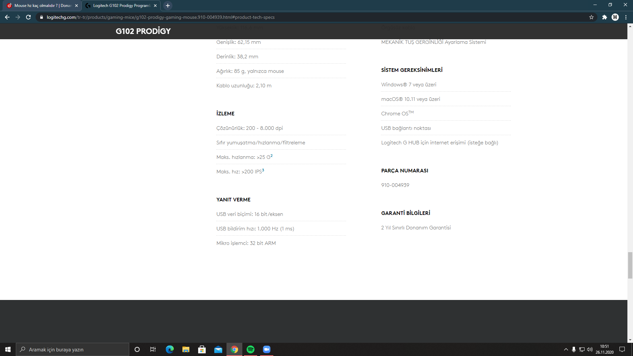Open File Explorer from the taskbar

click(x=186, y=349)
